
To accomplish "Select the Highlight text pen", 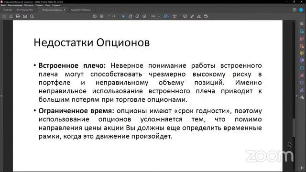I will click(192, 16).
